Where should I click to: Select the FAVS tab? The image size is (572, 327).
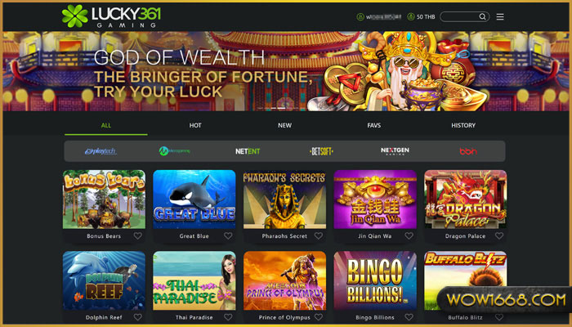[x=374, y=125]
